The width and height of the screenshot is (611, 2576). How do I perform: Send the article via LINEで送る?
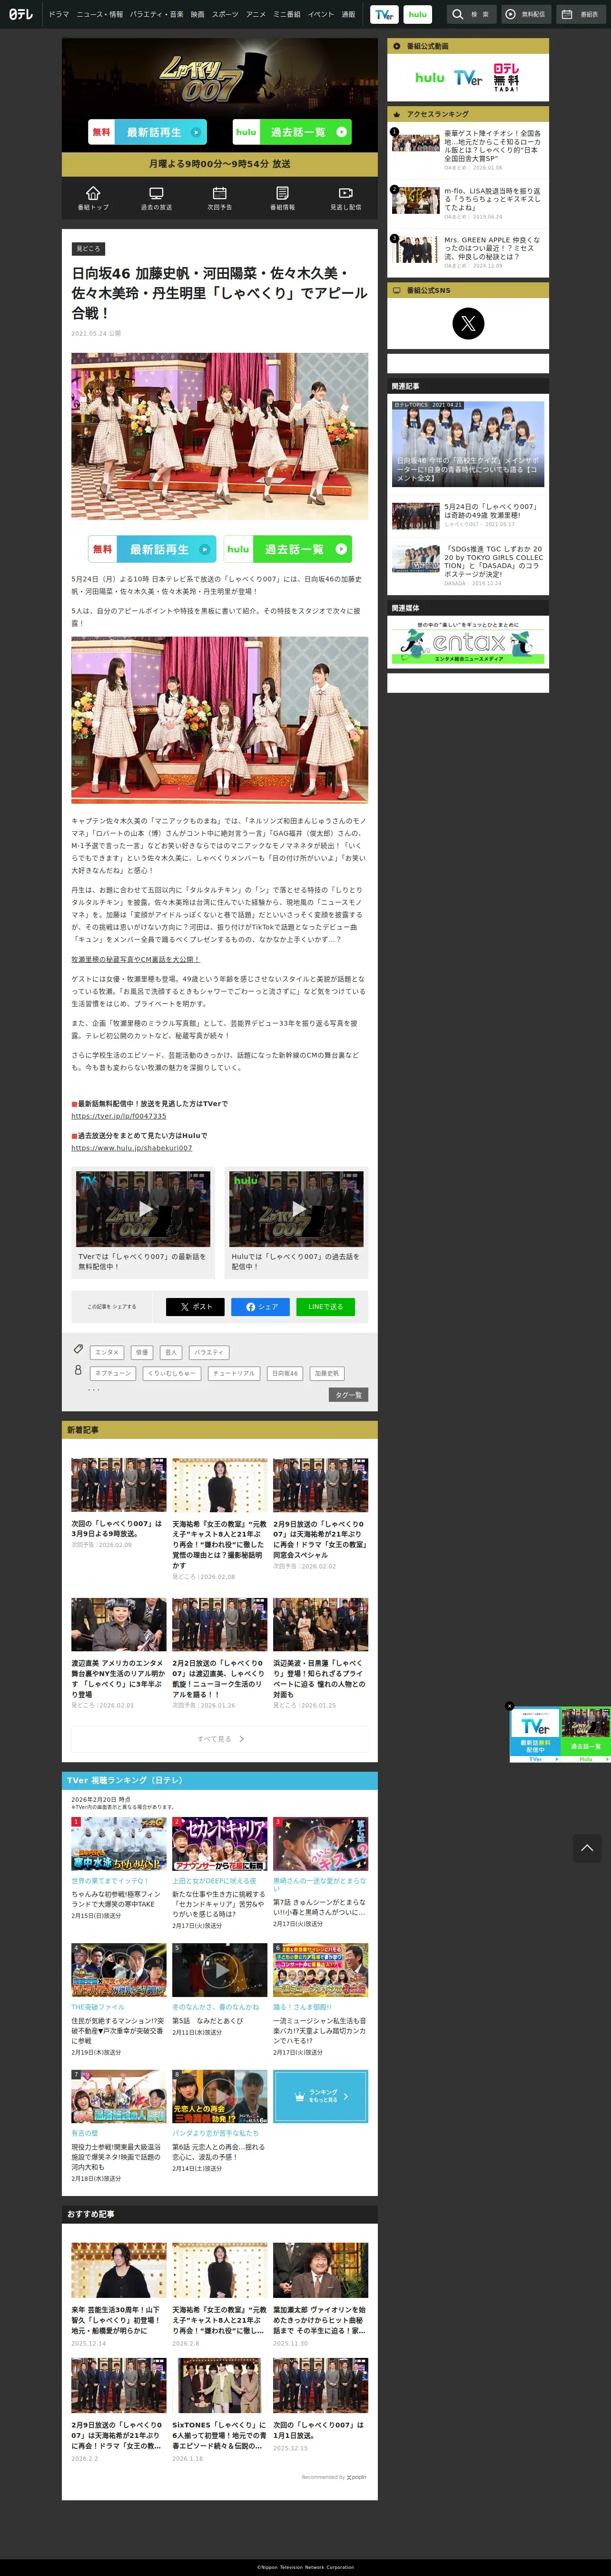point(325,1307)
